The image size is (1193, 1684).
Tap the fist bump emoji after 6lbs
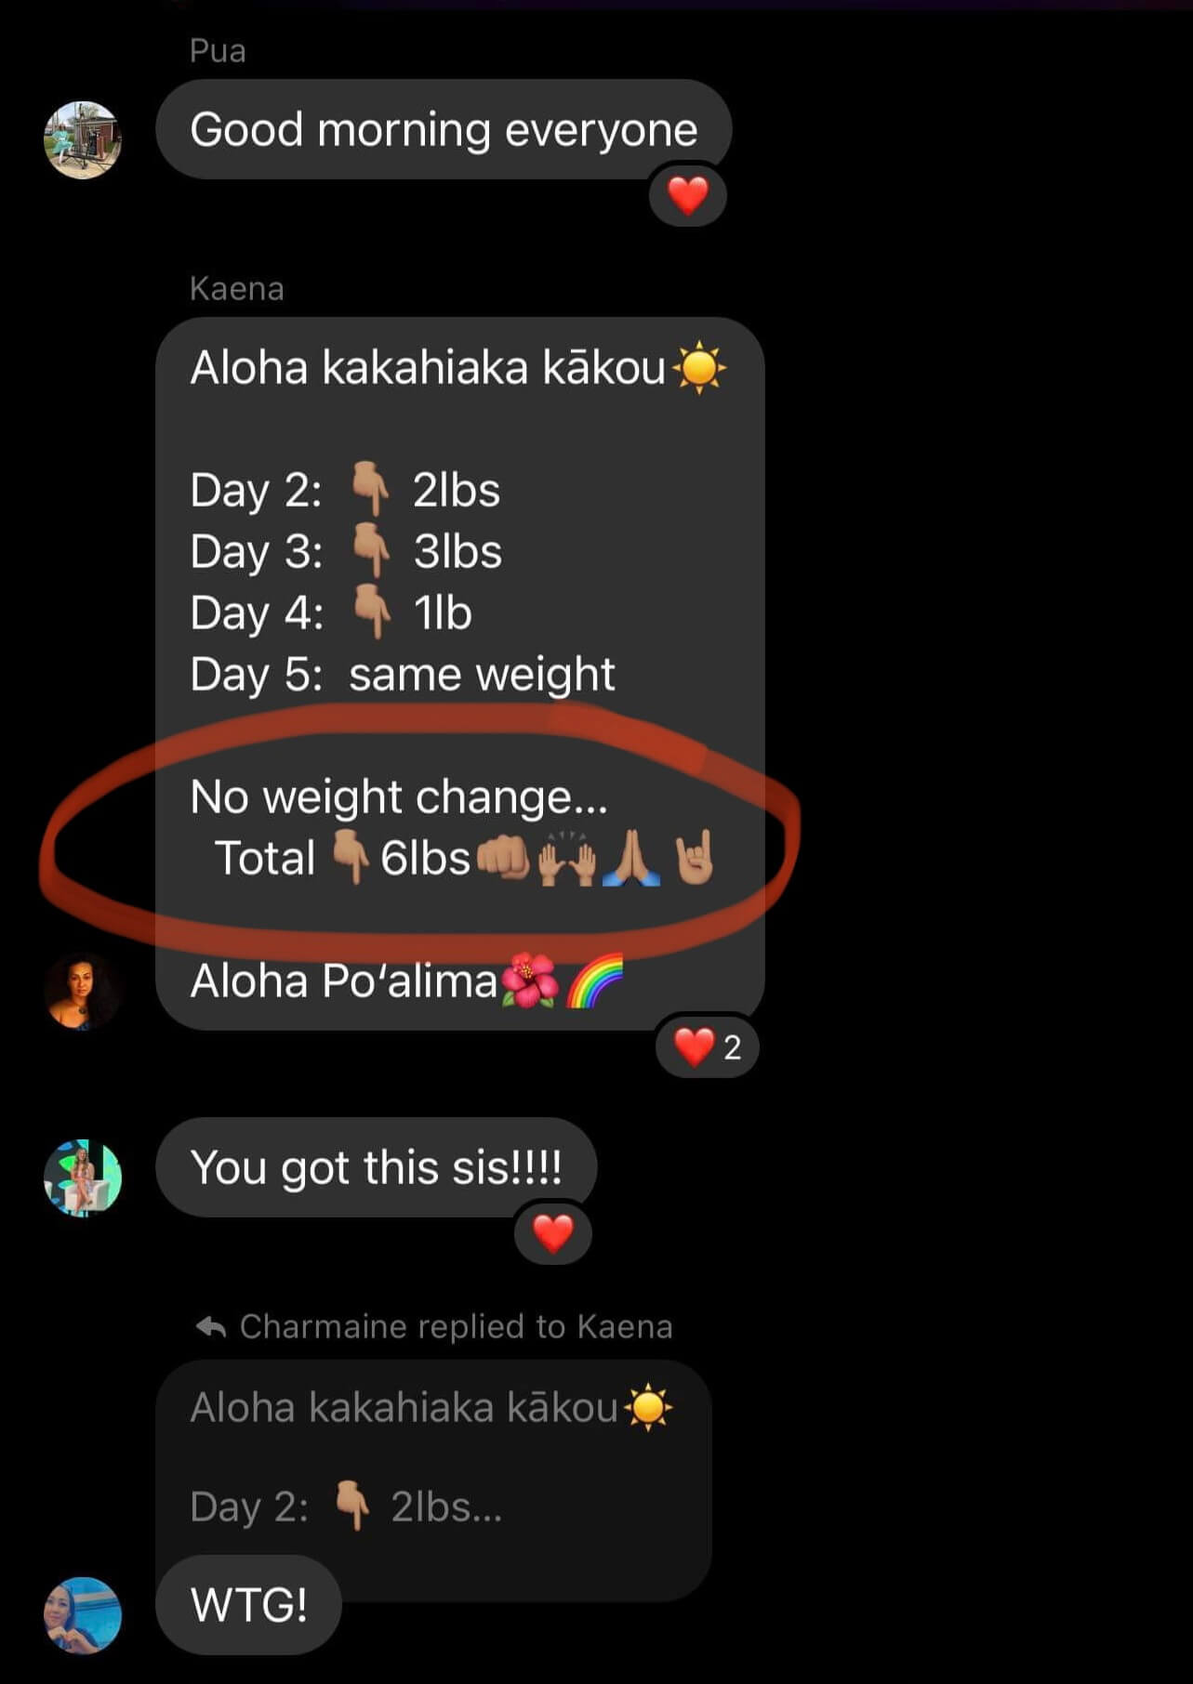point(503,858)
